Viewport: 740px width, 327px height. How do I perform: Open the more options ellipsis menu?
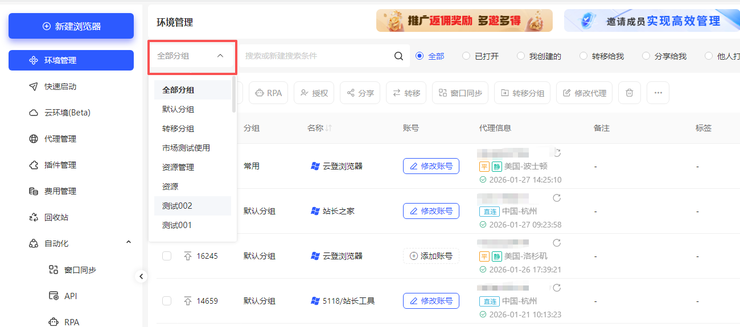(x=658, y=93)
